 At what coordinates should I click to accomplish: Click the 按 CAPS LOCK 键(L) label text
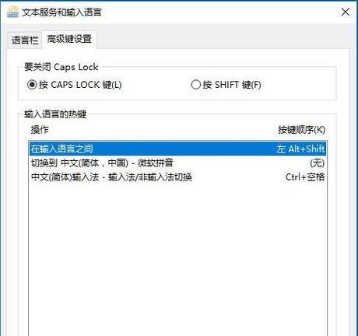pyautogui.click(x=80, y=85)
